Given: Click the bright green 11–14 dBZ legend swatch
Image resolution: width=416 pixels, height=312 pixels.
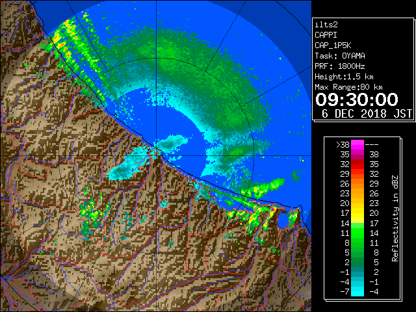Looking at the screenshot, I should pyautogui.click(x=357, y=233).
